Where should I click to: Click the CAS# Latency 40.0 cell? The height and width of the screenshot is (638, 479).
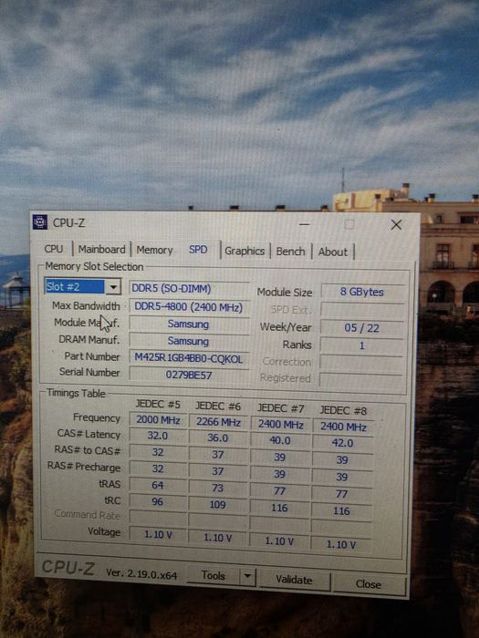(x=280, y=440)
